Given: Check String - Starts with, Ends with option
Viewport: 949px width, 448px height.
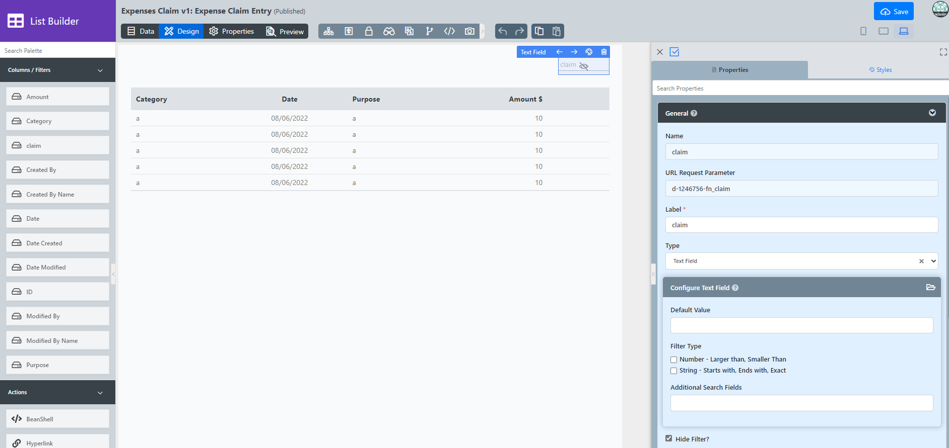Looking at the screenshot, I should (x=674, y=371).
